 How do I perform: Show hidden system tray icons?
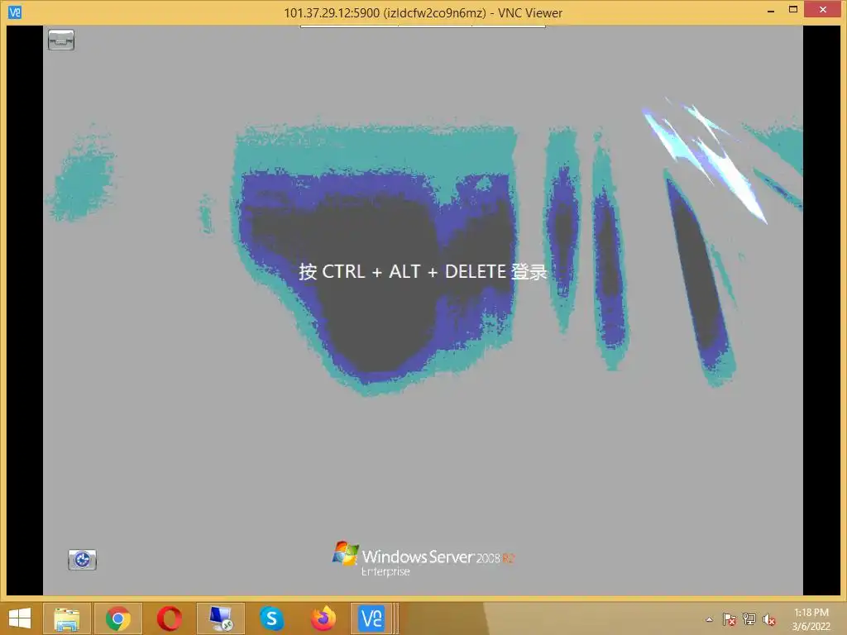(x=709, y=619)
